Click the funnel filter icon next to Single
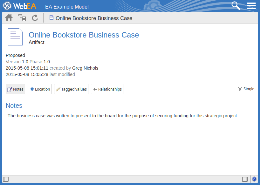 pyautogui.click(x=239, y=89)
